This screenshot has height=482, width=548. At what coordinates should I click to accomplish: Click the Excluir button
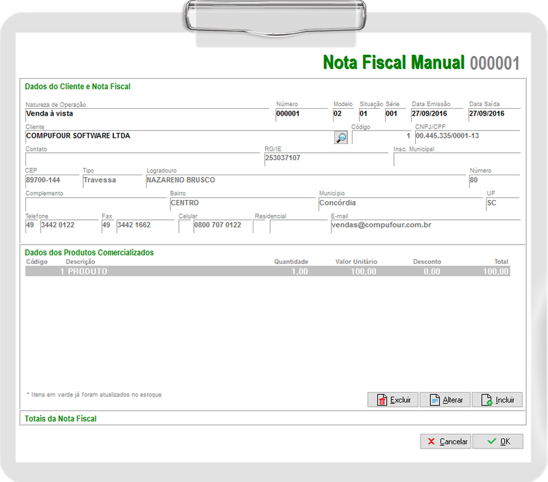pos(393,400)
